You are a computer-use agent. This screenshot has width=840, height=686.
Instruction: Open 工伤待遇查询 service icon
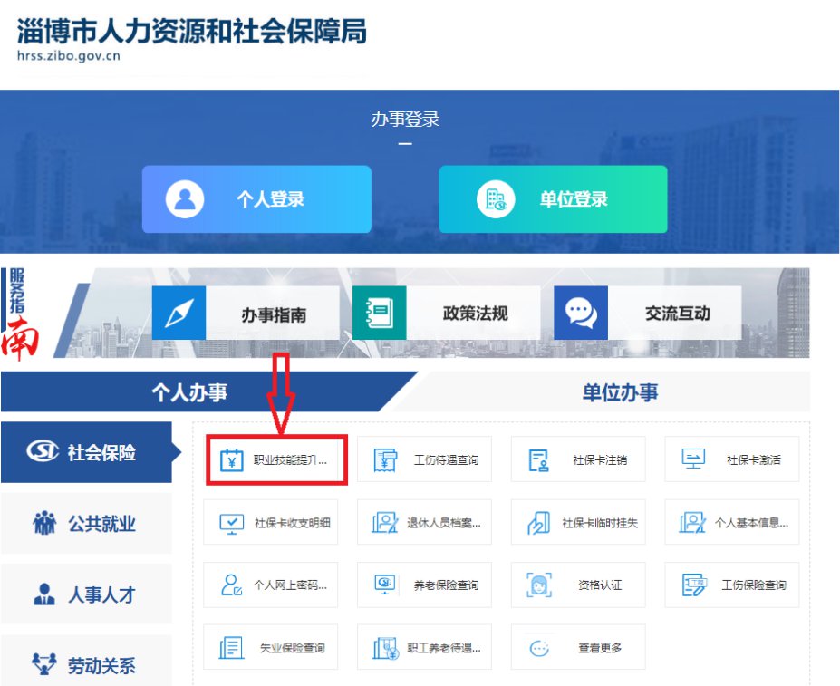[x=386, y=460]
